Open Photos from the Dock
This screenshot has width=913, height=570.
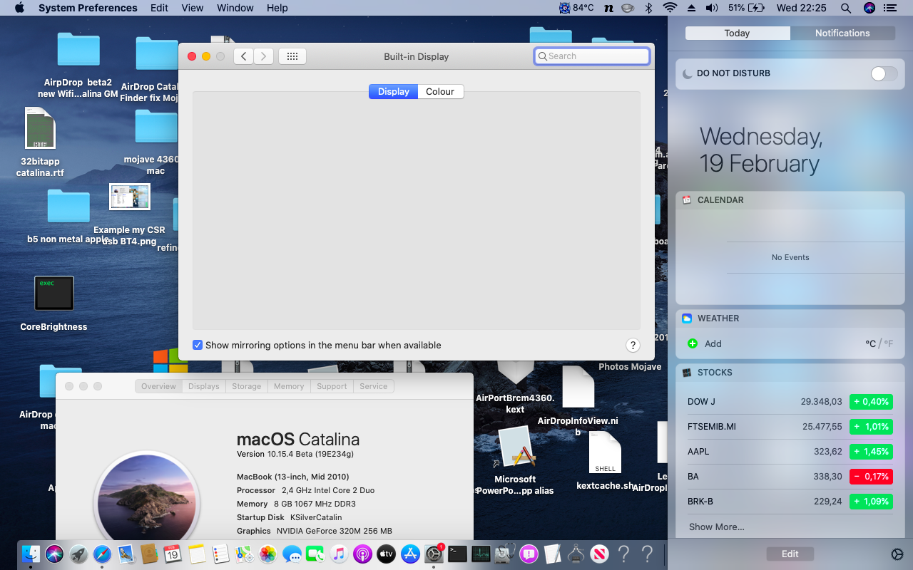(267, 554)
